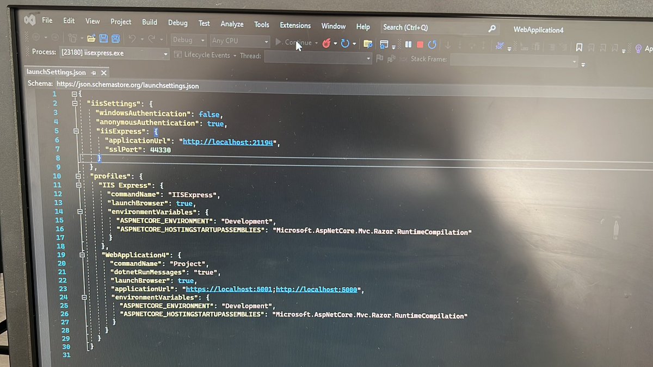Click the Save All icon
This screenshot has width=653, height=367.
tap(115, 39)
